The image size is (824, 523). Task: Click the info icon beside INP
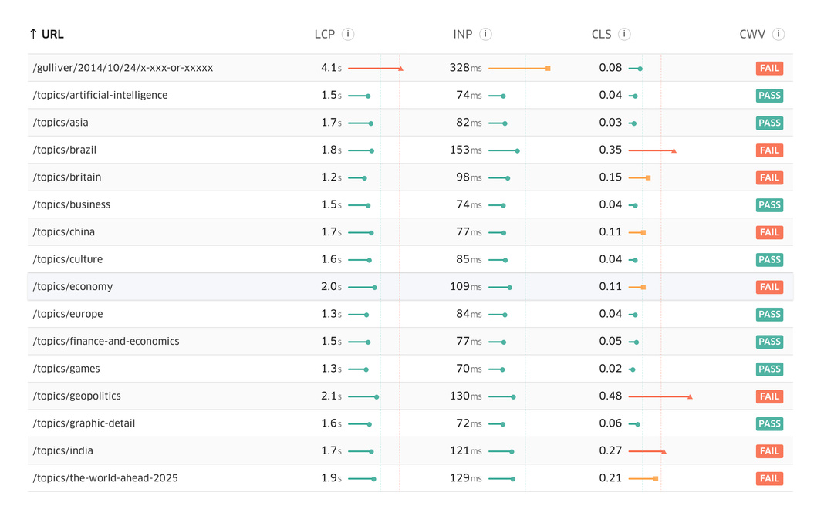[485, 34]
